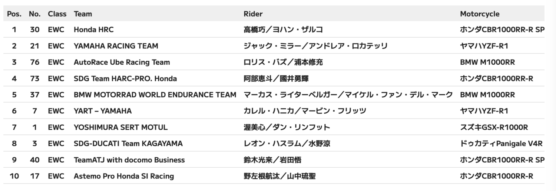556x191 pixels.
Task: Click the No. column header
Action: tap(34, 14)
